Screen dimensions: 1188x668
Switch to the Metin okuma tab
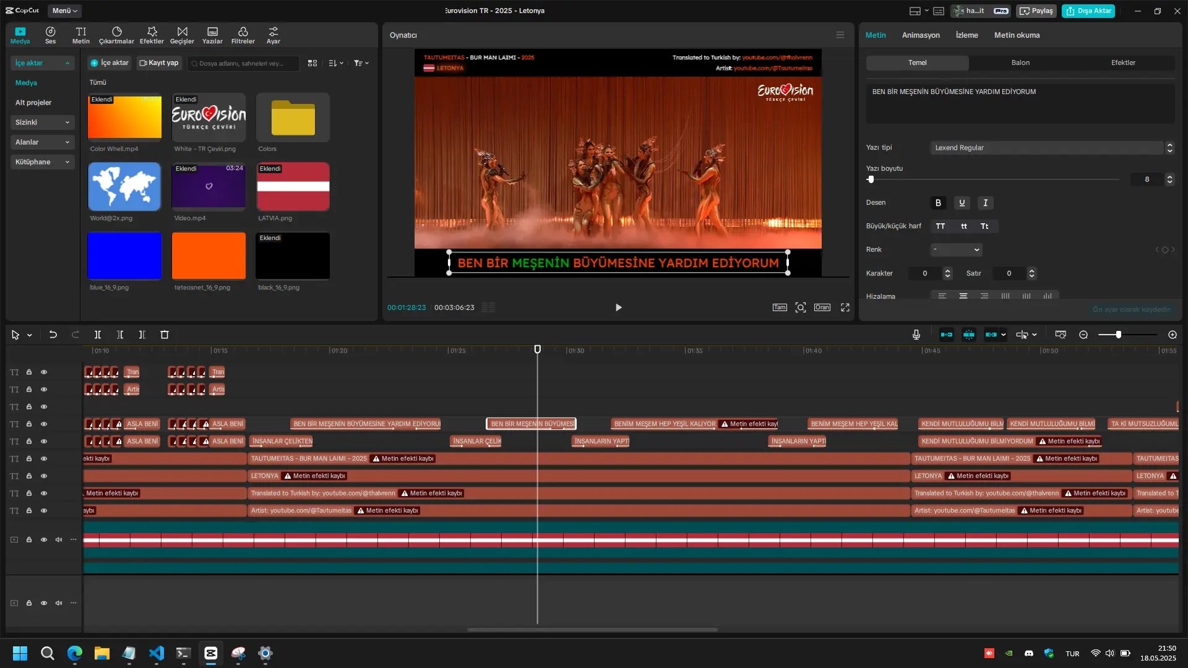click(1017, 35)
